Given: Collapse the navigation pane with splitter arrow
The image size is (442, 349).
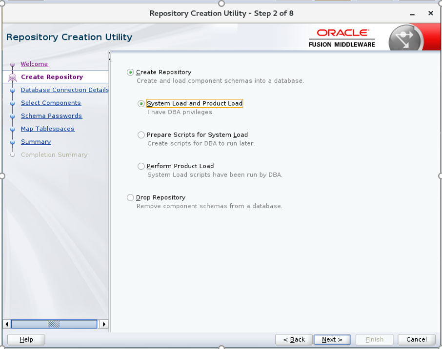Looking at the screenshot, I should coord(109,53).
